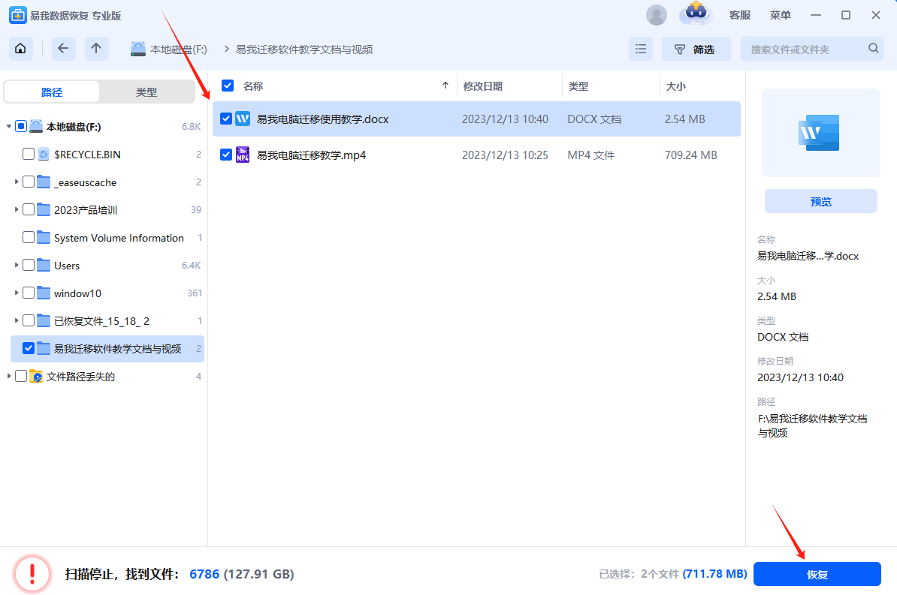This screenshot has height=595, width=897.
Task: Click 易我迁移软件教学文档与视频 breadcrumb segment
Action: click(x=304, y=50)
